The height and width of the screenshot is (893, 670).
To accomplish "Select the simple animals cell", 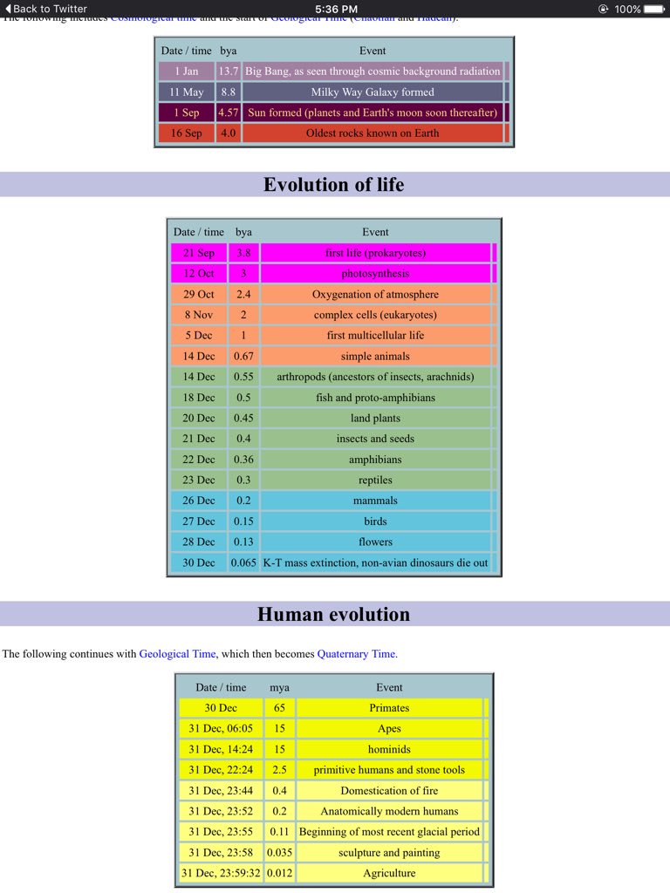I will (375, 356).
